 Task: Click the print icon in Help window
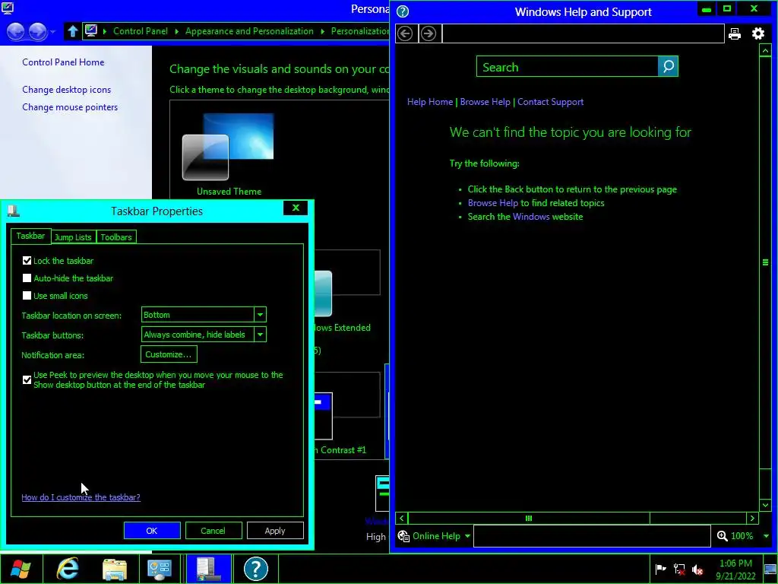pyautogui.click(x=735, y=33)
